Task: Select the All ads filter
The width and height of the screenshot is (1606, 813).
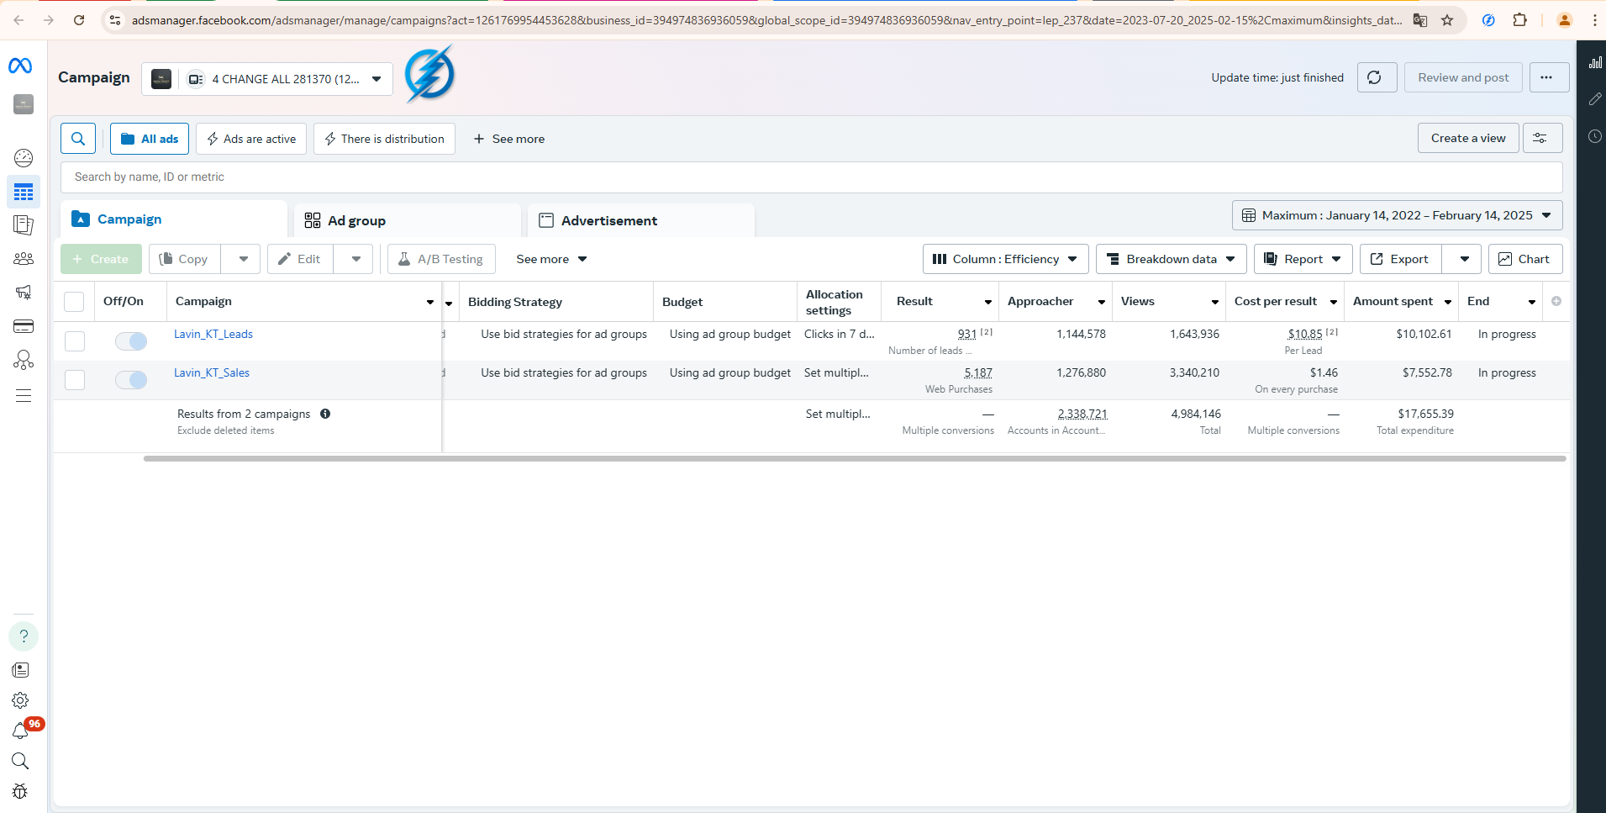Action: pos(150,139)
